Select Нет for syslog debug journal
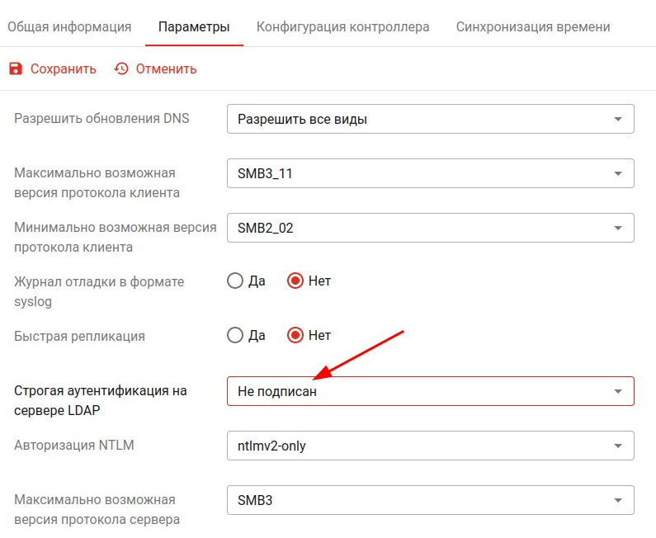656x538 pixels. point(296,281)
